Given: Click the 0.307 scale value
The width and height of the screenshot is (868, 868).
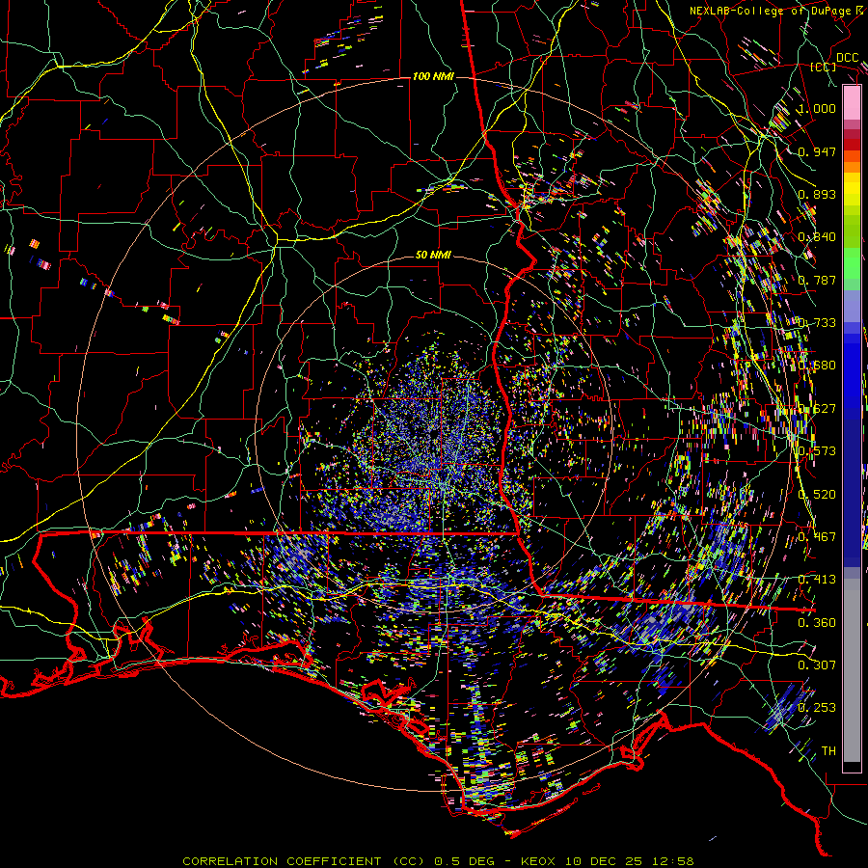Looking at the screenshot, I should [x=817, y=665].
